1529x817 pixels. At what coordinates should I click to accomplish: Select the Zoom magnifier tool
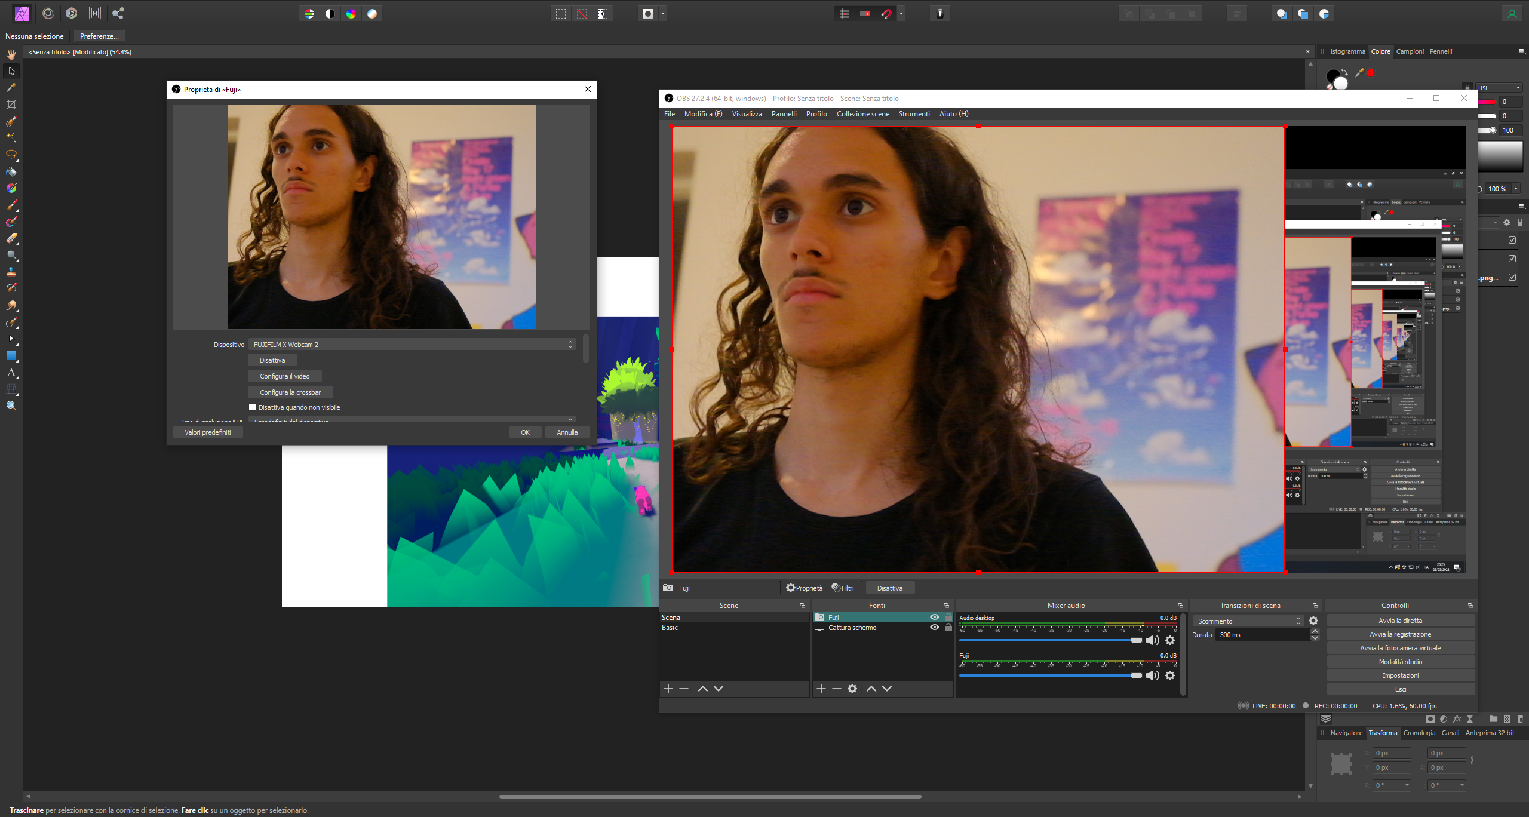(11, 406)
